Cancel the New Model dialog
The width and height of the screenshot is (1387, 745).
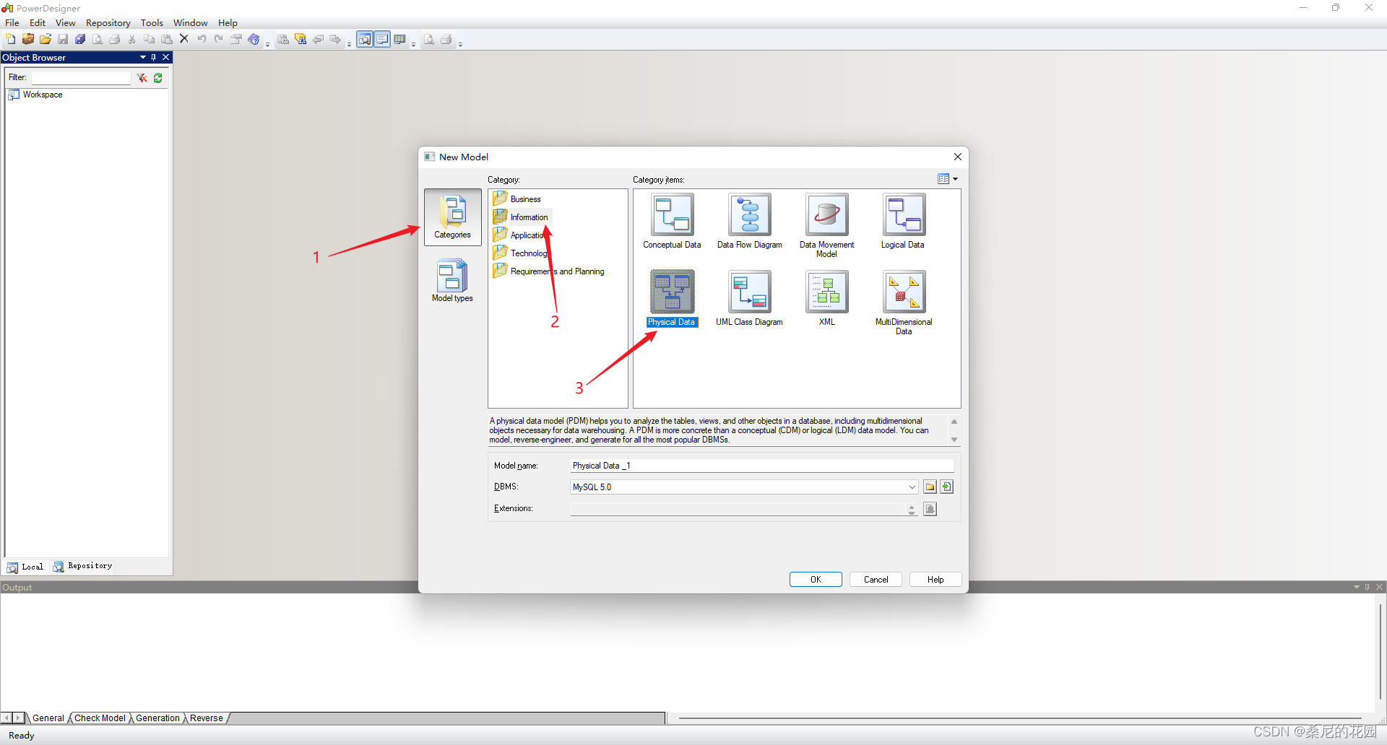tap(875, 579)
